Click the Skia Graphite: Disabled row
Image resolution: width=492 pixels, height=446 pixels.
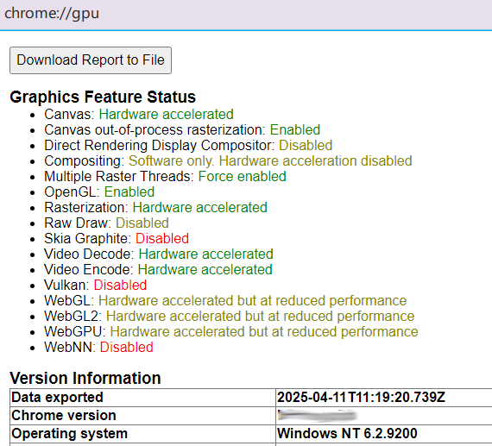coord(117,238)
